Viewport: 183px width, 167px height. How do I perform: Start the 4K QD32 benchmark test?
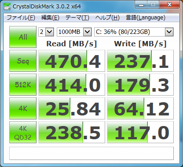23,132
